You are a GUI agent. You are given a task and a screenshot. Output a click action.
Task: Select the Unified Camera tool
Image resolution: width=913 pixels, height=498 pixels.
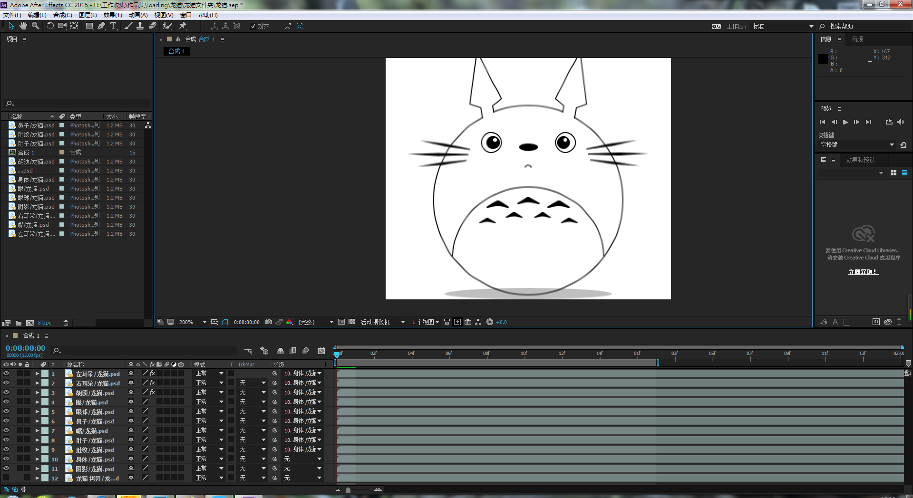[62, 26]
